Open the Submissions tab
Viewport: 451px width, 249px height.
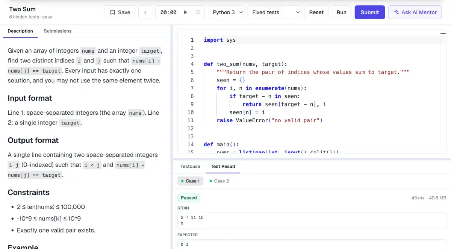click(x=58, y=31)
